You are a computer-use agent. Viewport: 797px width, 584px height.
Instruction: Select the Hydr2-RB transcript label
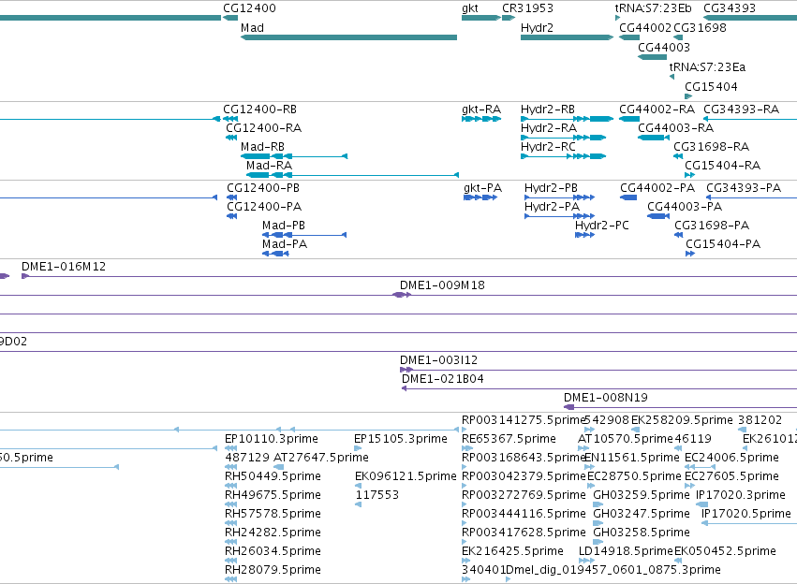pyautogui.click(x=548, y=109)
